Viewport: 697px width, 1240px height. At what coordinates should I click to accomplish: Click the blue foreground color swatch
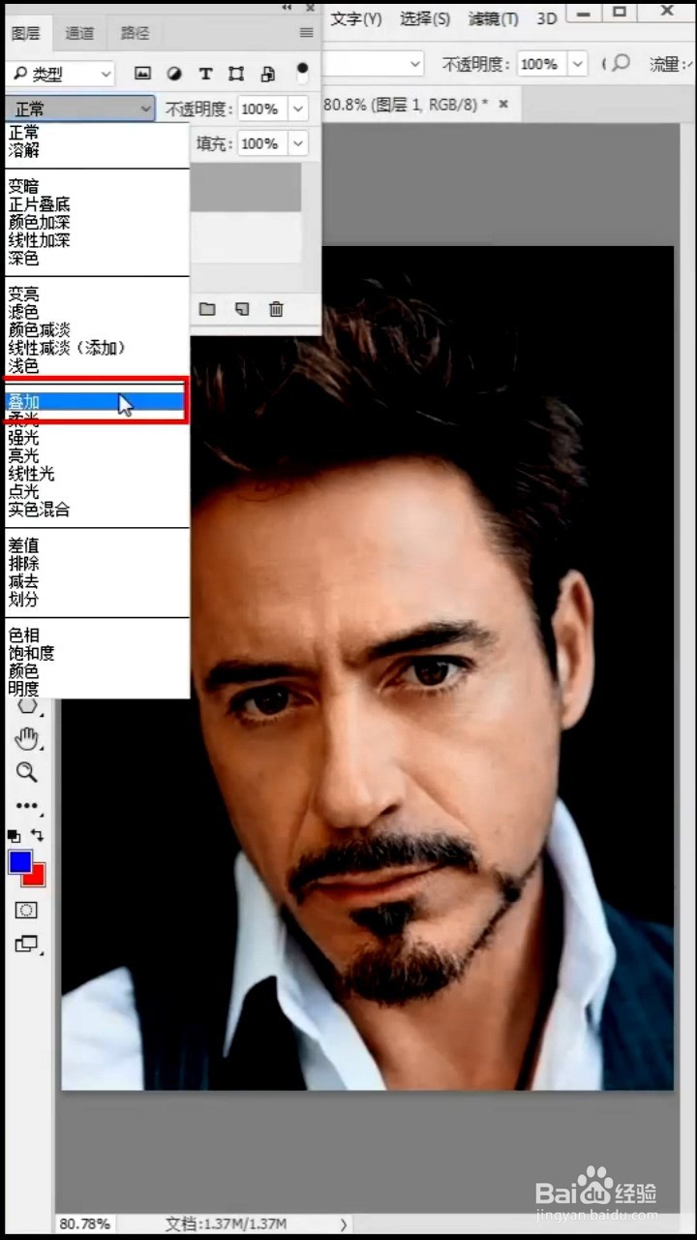tap(19, 861)
